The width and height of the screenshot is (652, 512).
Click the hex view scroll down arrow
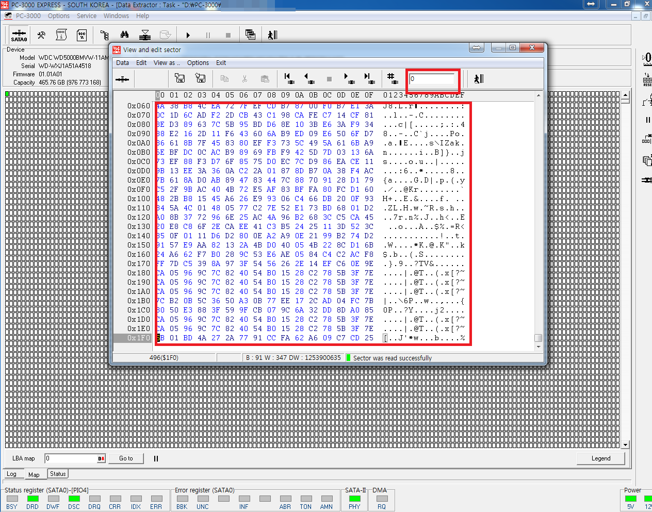[x=539, y=347]
